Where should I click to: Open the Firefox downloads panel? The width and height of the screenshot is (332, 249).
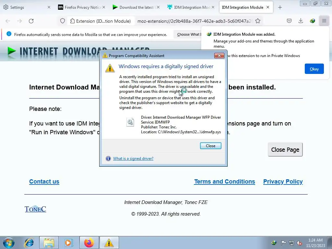coord(301,21)
